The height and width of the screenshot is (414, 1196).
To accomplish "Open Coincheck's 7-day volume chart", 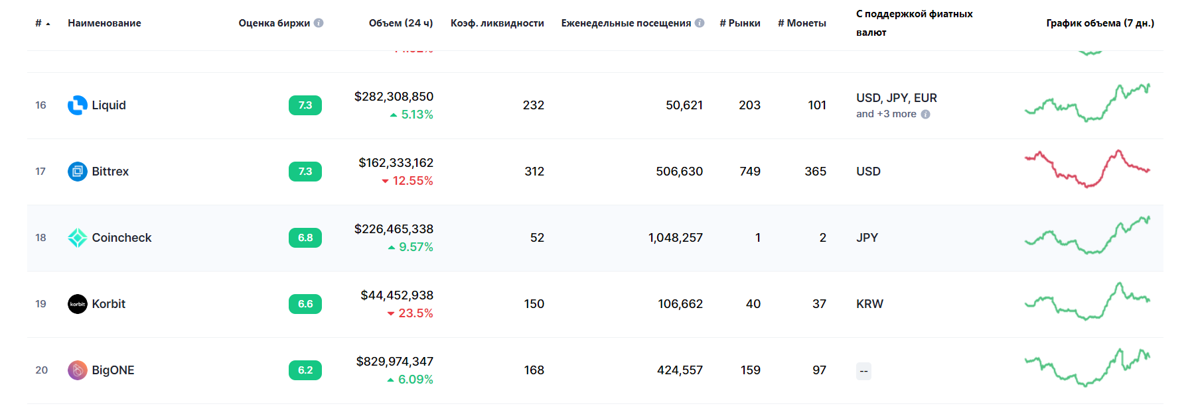I will pyautogui.click(x=1087, y=235).
